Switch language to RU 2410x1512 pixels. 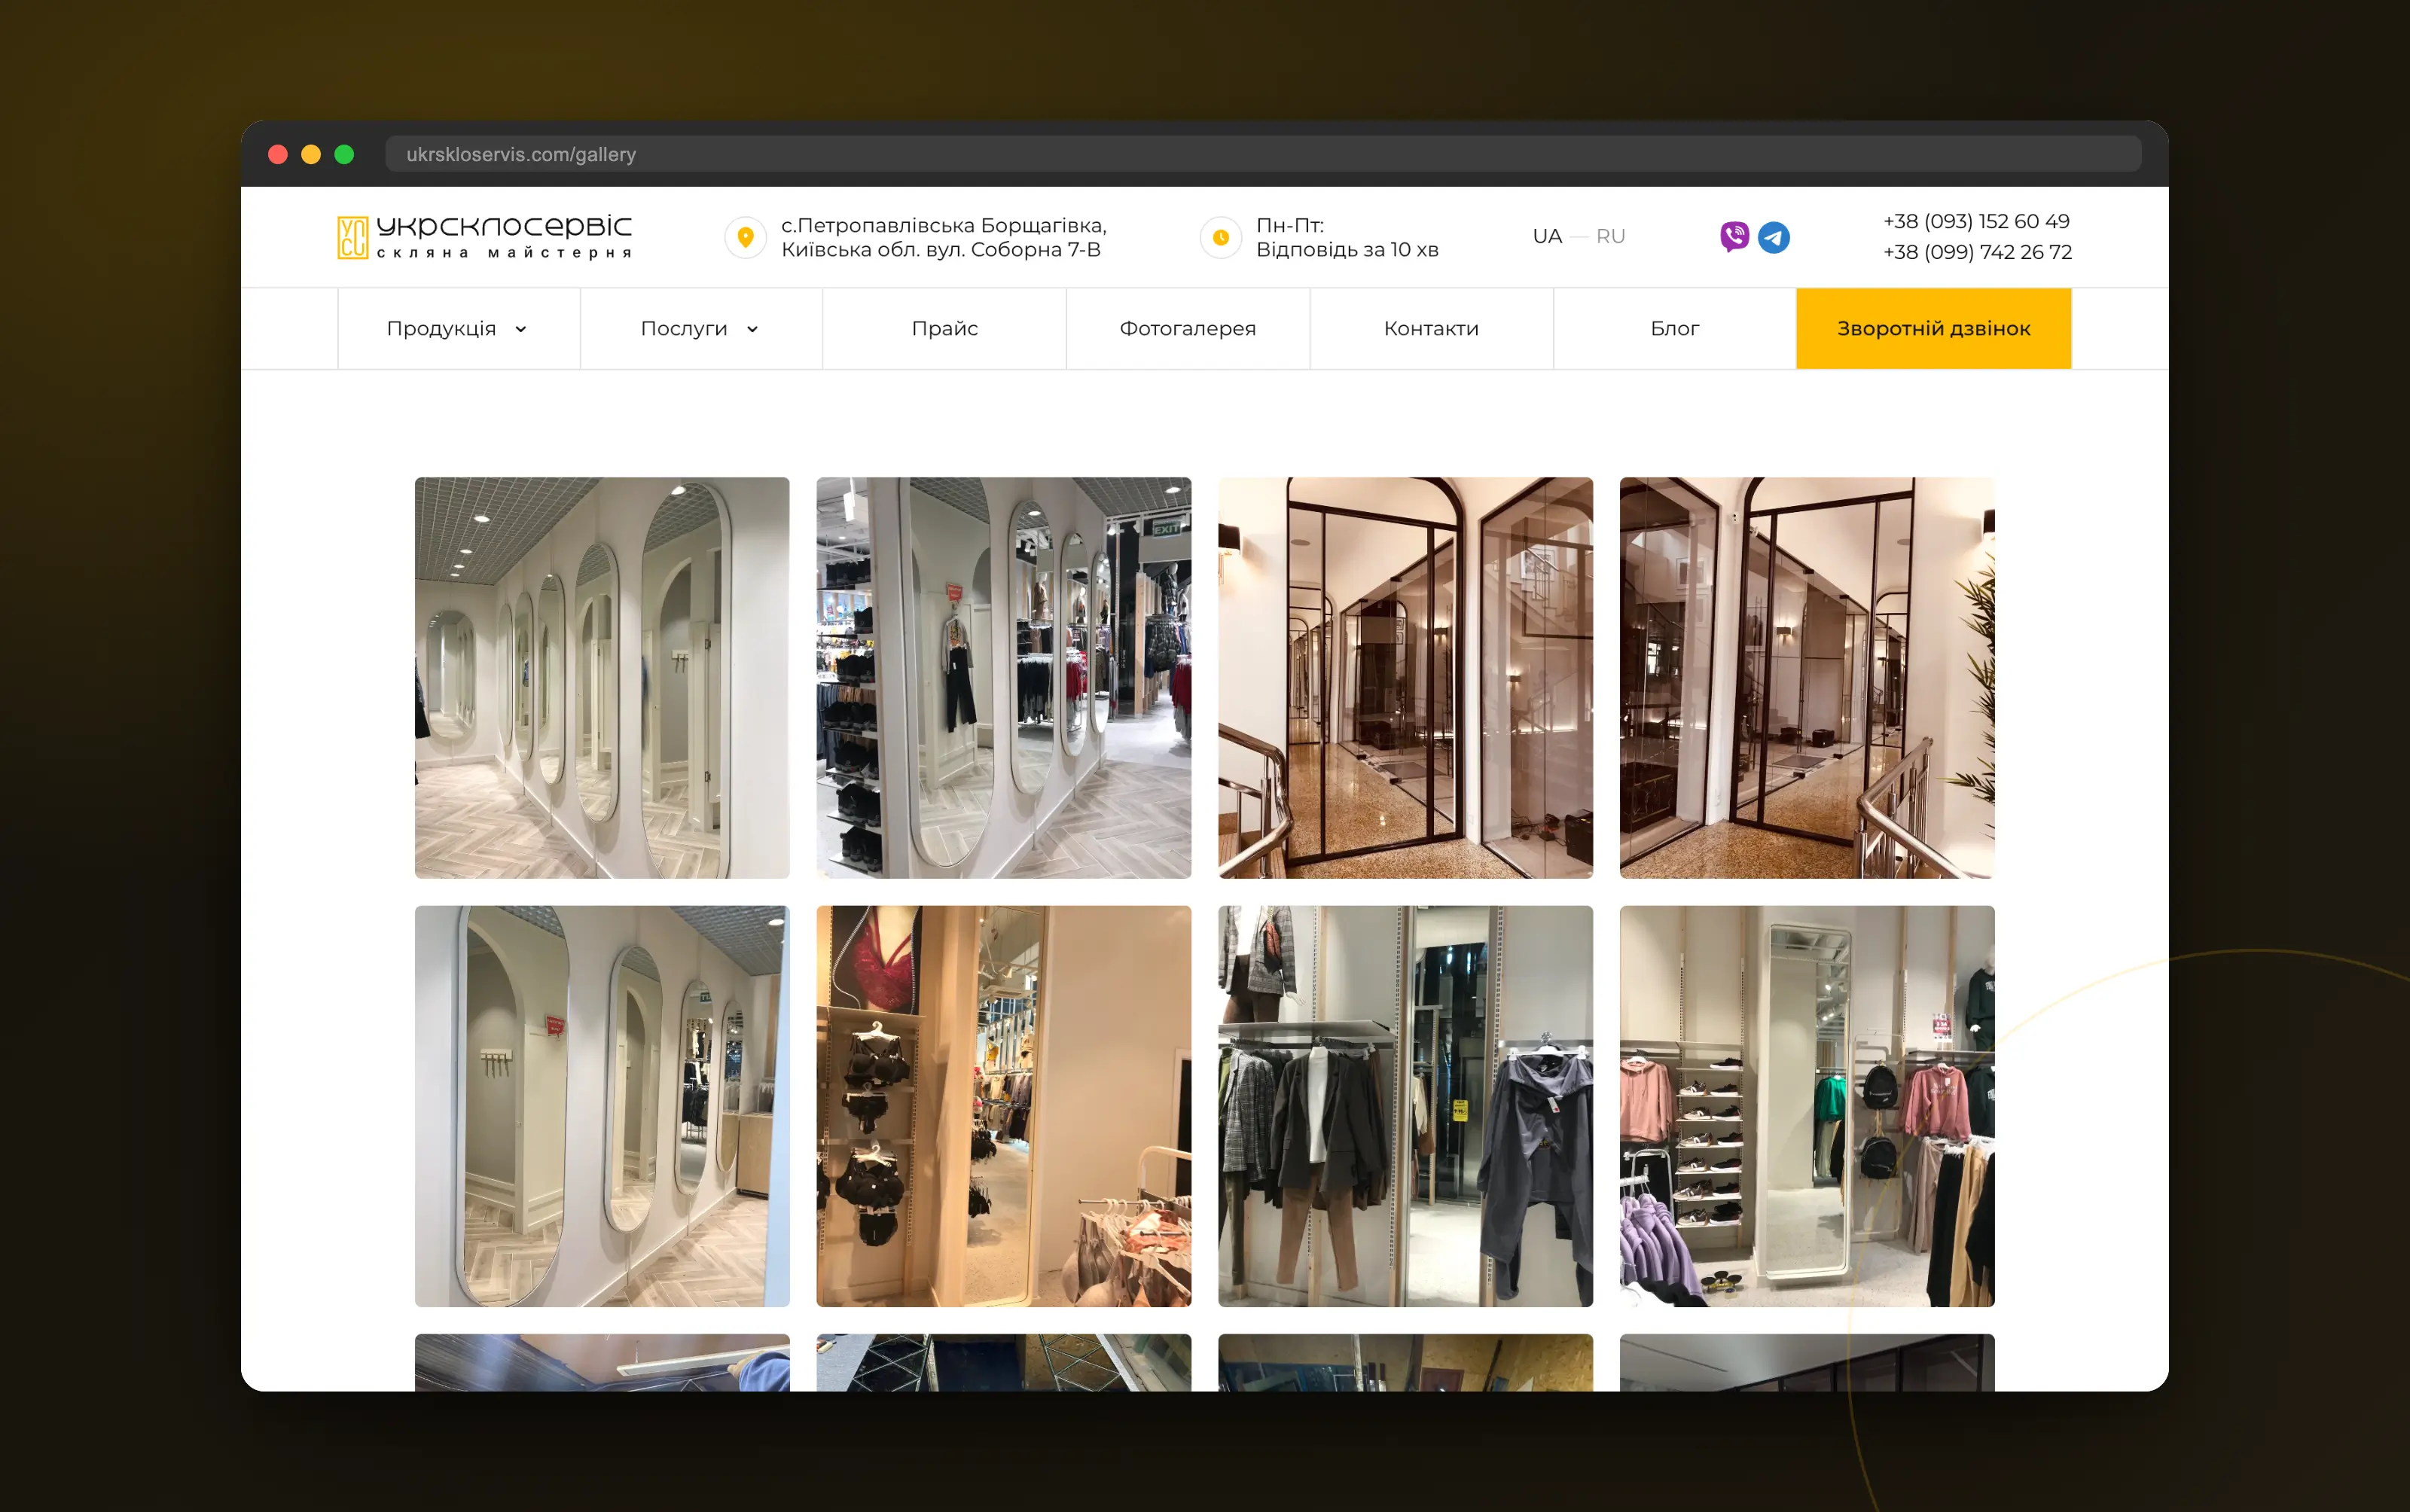pos(1610,237)
